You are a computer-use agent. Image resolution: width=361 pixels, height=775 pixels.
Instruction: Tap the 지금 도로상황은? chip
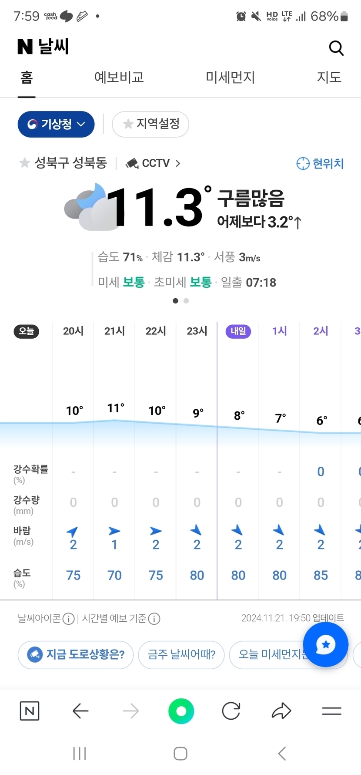point(76,654)
